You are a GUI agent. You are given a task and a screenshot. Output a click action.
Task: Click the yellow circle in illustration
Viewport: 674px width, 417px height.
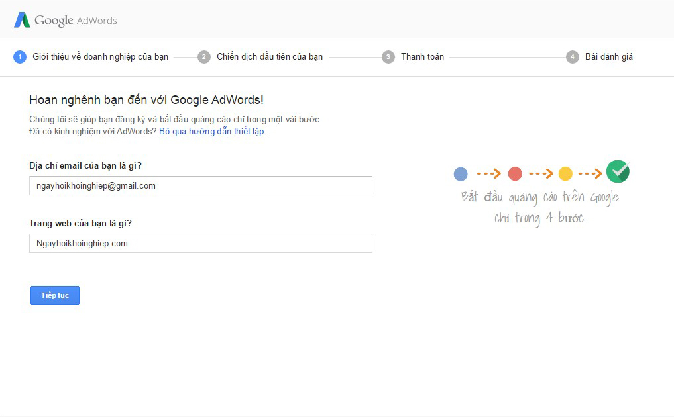[565, 174]
